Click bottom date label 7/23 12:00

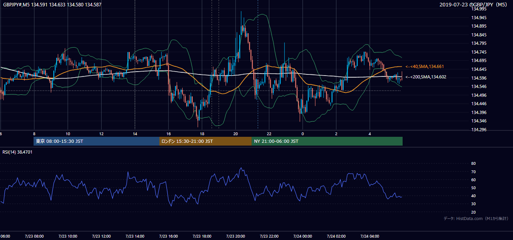pos(102,236)
